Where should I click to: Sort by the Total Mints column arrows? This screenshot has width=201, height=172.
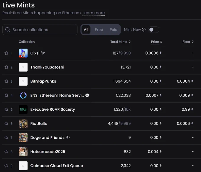pyautogui.click(x=129, y=42)
